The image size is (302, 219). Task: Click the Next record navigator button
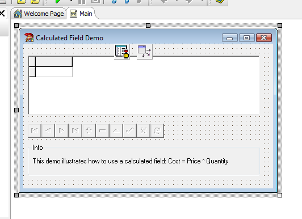coord(62,130)
